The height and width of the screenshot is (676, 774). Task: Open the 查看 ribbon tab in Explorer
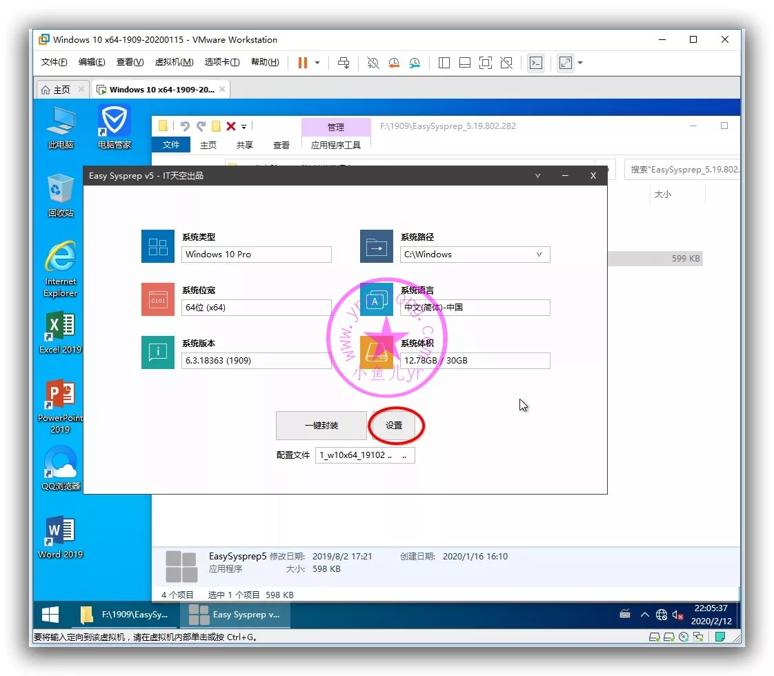(x=281, y=145)
